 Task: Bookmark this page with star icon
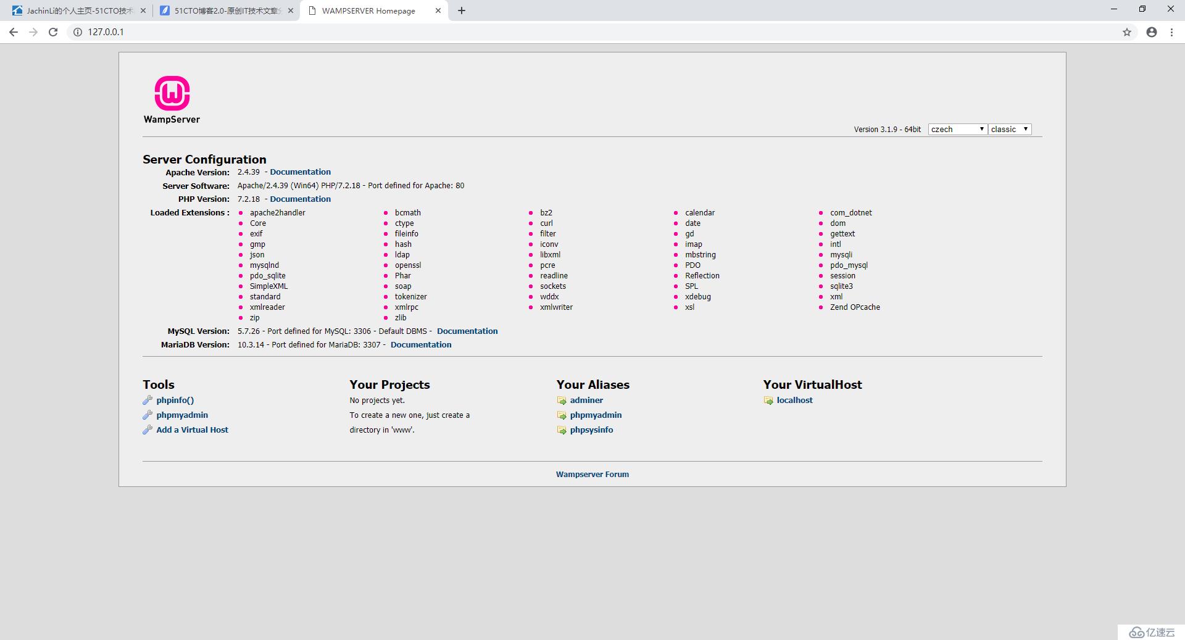pos(1127,32)
